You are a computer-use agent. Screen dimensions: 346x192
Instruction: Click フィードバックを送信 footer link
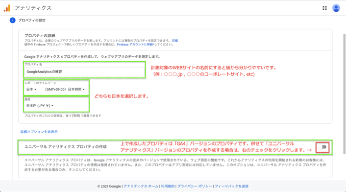[231, 186]
